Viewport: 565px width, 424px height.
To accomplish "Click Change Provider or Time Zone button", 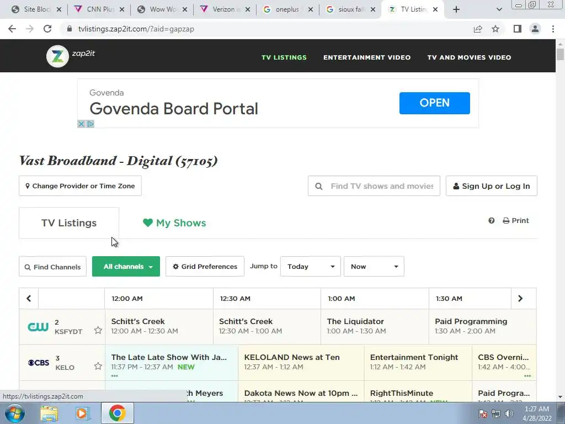I will coord(80,186).
